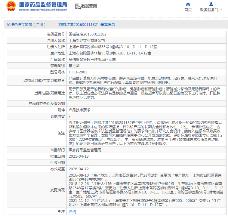Click product name 高强度聚焦超声肿瘤治疗系统
The image size is (228, 216).
coord(92,60)
